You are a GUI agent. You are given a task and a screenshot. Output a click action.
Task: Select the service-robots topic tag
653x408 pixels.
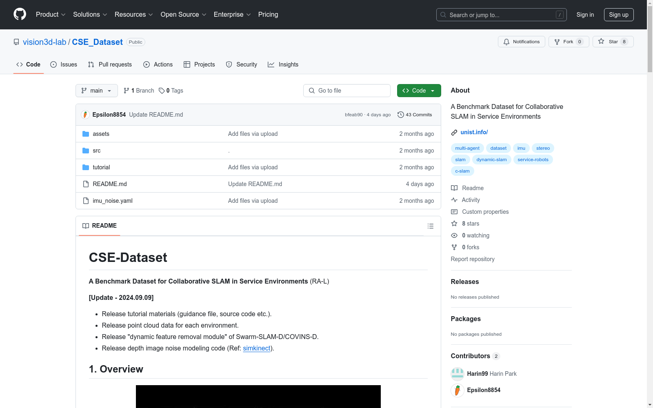(x=533, y=160)
